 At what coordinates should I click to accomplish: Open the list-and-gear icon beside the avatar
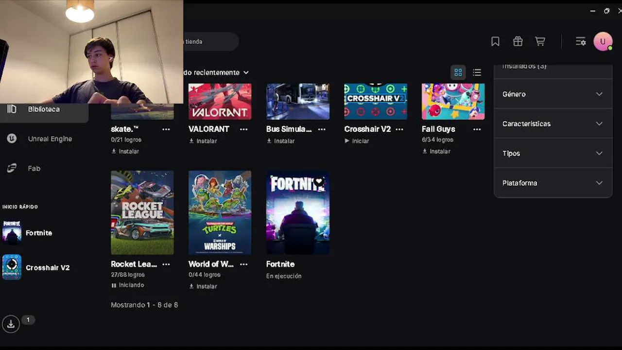pos(581,42)
